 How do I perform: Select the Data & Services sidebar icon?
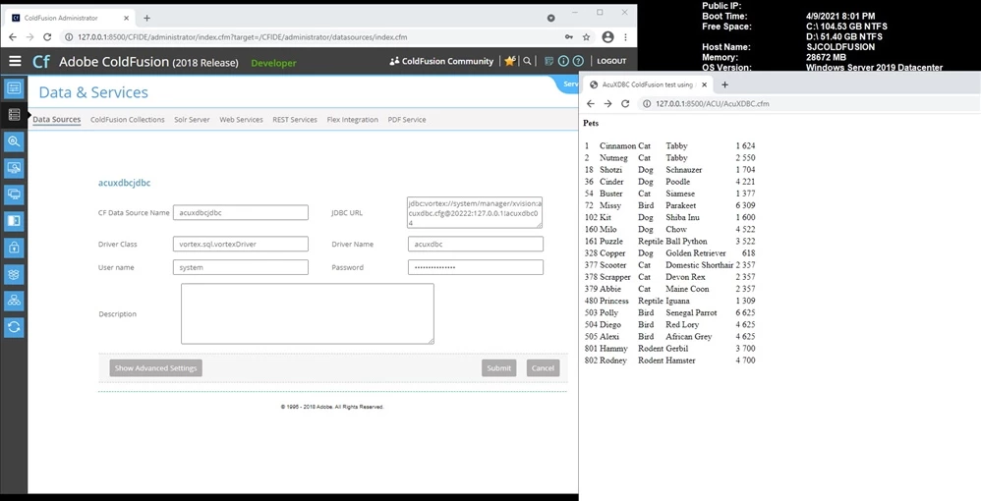(x=14, y=115)
